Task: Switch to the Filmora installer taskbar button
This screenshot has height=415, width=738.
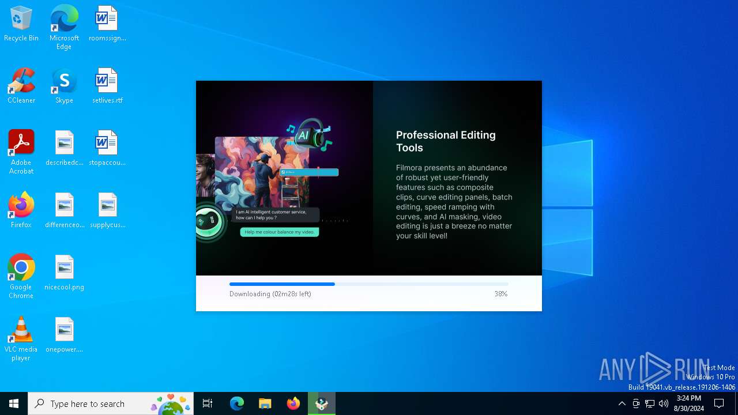Action: [322, 403]
